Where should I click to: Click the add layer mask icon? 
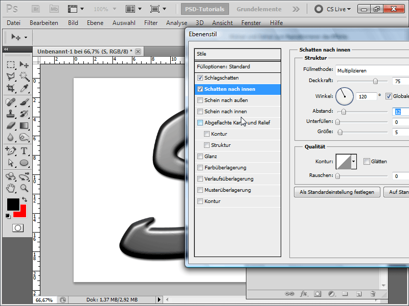(317, 294)
